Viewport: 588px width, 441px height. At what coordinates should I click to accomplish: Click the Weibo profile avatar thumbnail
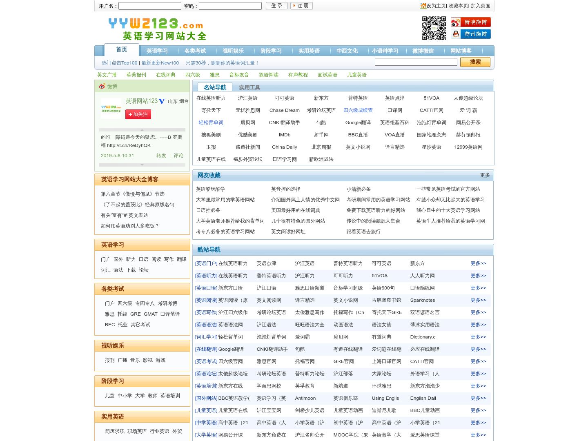point(111,108)
